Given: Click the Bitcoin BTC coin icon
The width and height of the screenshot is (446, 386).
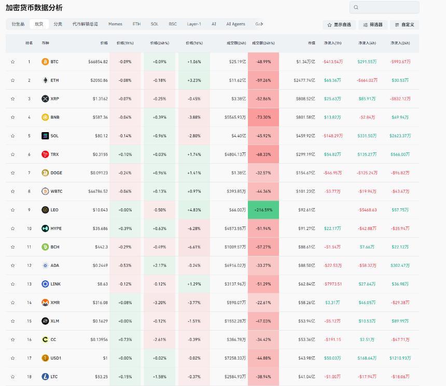Looking at the screenshot, I should (x=44, y=61).
